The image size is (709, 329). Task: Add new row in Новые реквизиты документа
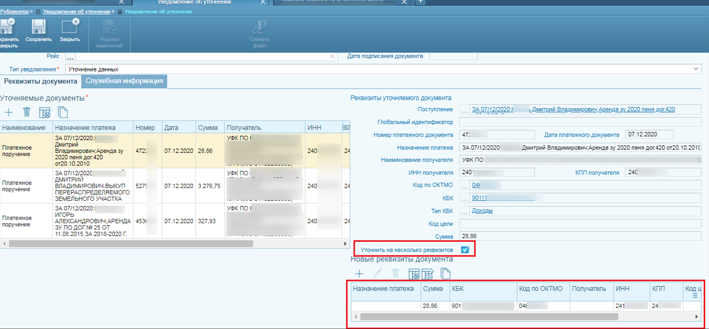coord(359,274)
